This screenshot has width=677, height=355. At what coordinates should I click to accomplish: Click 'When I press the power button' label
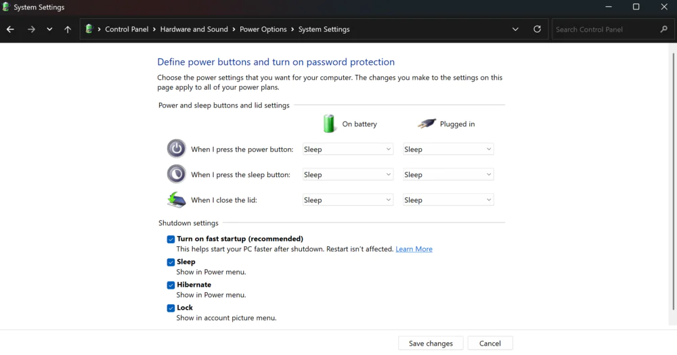point(242,149)
